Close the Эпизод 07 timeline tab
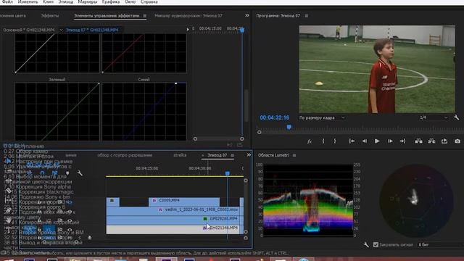 203,155
